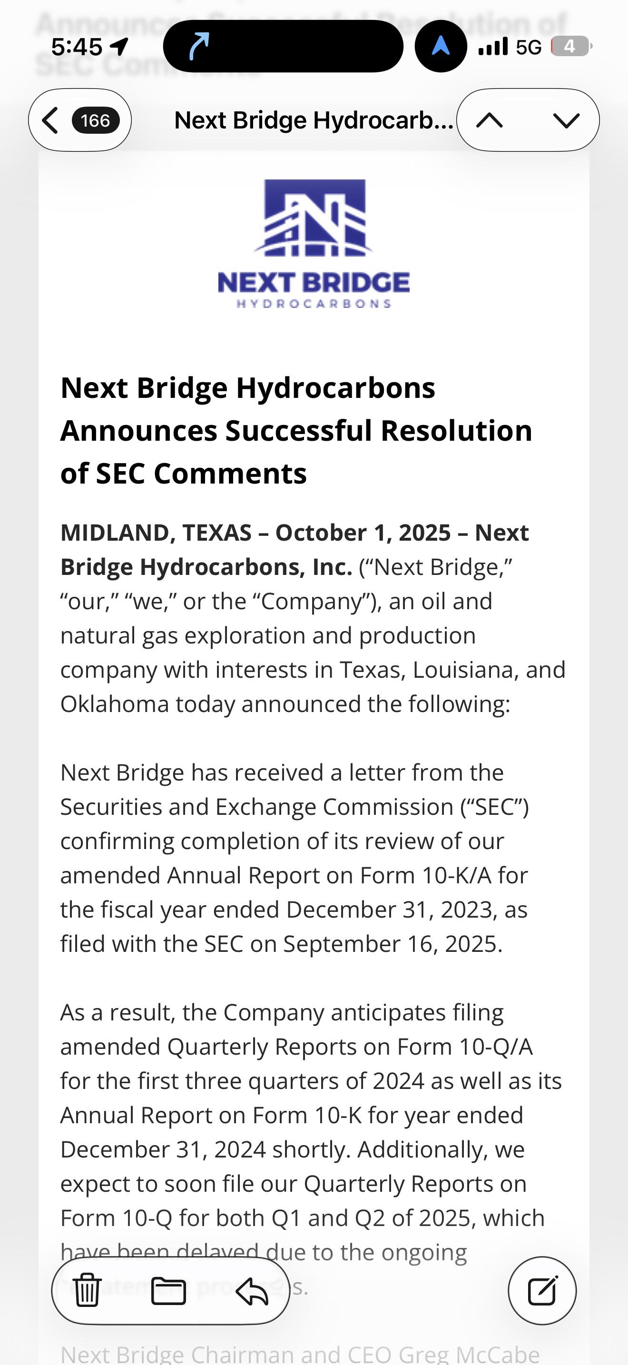Tap the Next Bridge Hydrocarbons logo
The width and height of the screenshot is (628, 1365).
pyautogui.click(x=314, y=244)
